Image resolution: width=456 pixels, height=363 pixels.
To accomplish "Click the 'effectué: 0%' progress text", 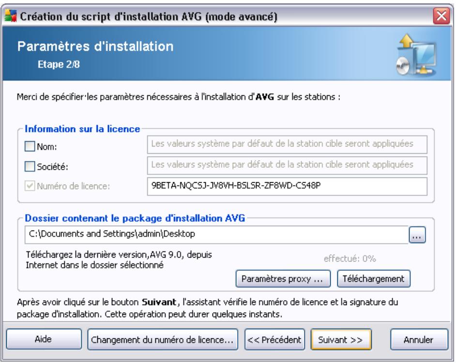I will point(350,259).
